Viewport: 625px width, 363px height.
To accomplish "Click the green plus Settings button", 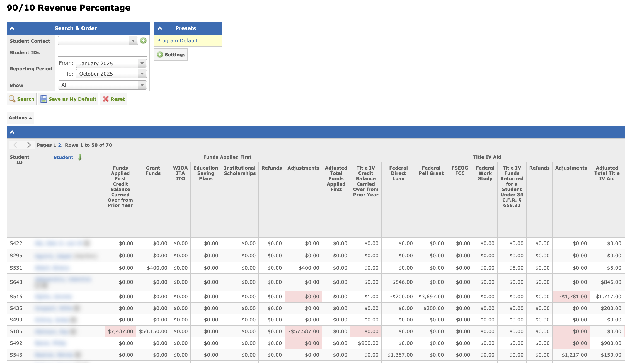I will click(171, 55).
